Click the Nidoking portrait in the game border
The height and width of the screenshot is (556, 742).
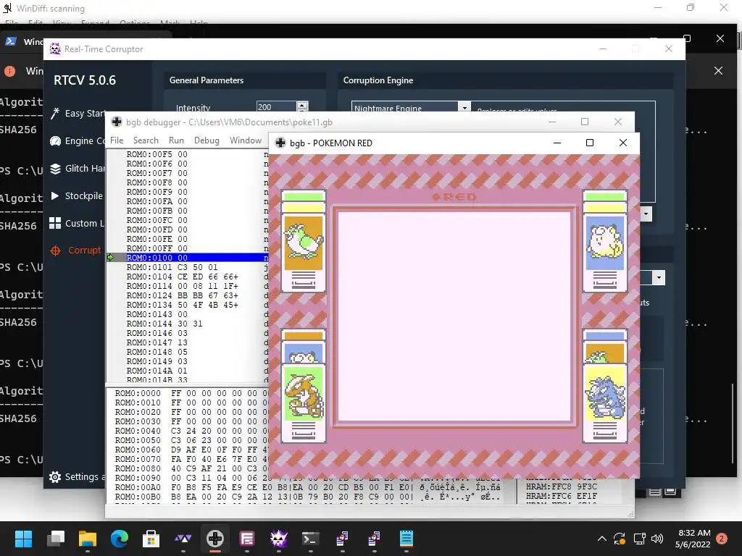pyautogui.click(x=605, y=392)
